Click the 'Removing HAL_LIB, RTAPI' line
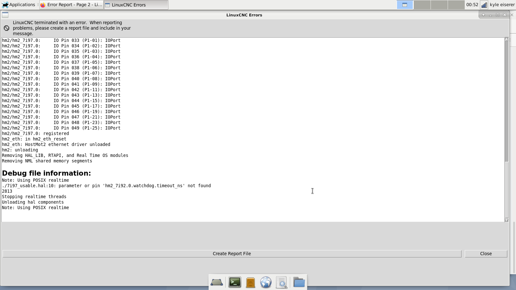 point(65,155)
